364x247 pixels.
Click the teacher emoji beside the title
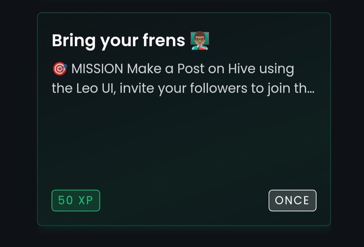200,41
